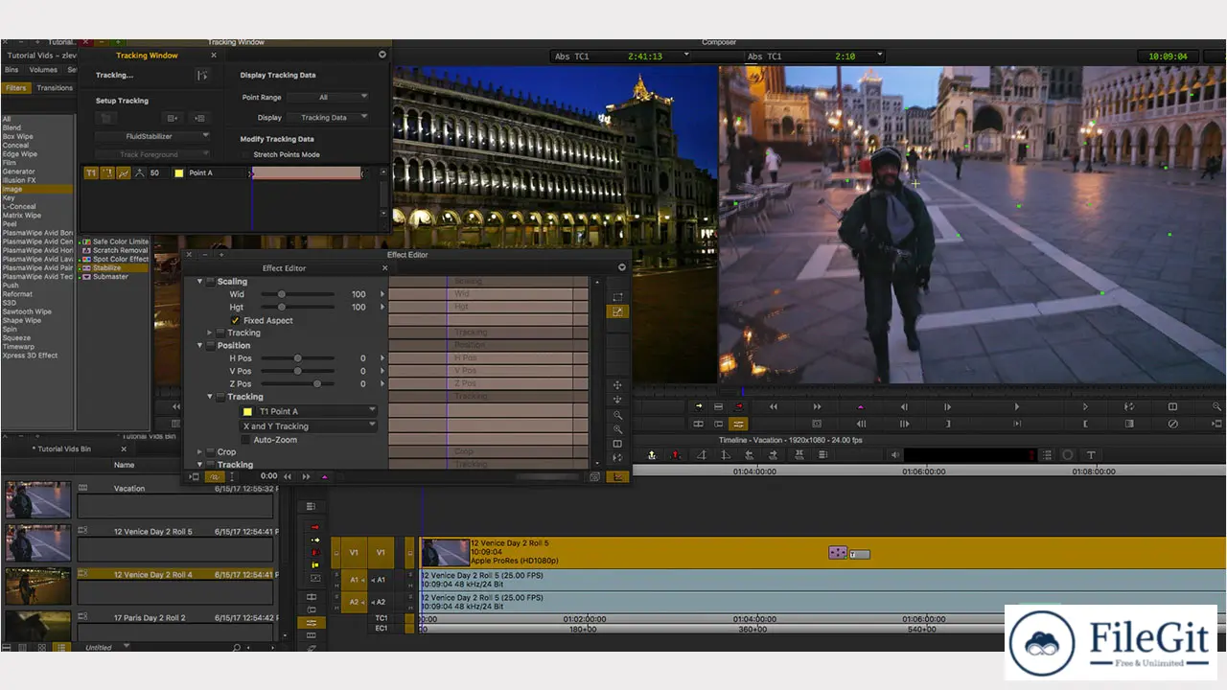
Task: Open the X and Y Tracking dropdown
Action: [309, 426]
